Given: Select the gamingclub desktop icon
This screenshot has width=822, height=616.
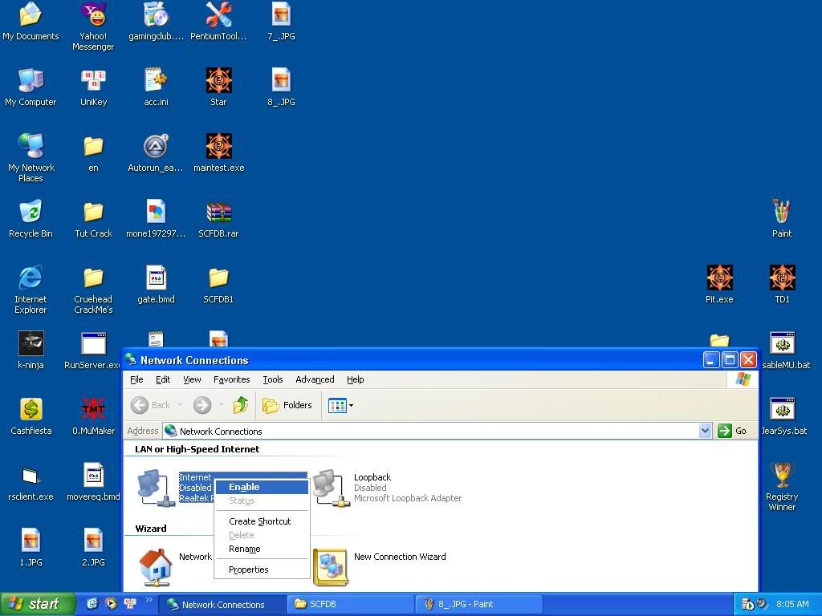Looking at the screenshot, I should 156,21.
